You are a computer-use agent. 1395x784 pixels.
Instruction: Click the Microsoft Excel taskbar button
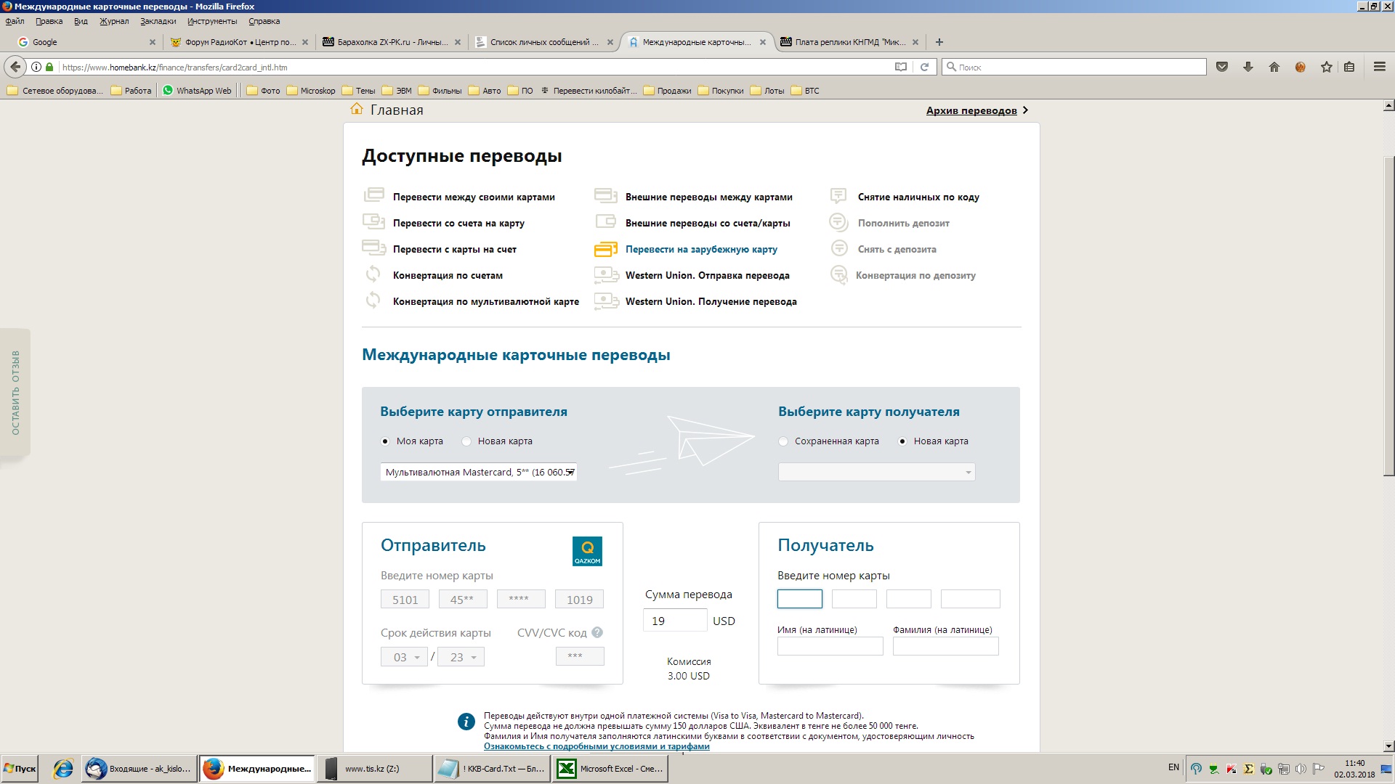pos(610,769)
